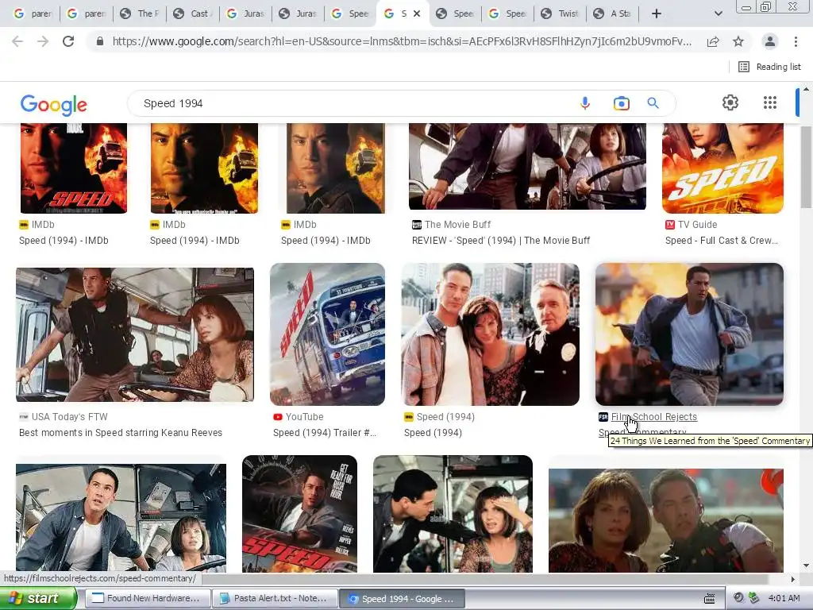Open the three-actor Speed (1994) image

(x=491, y=334)
